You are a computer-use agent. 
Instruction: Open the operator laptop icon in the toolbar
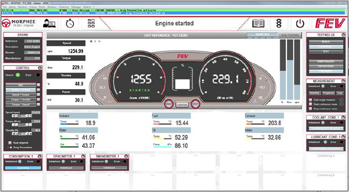point(50,24)
